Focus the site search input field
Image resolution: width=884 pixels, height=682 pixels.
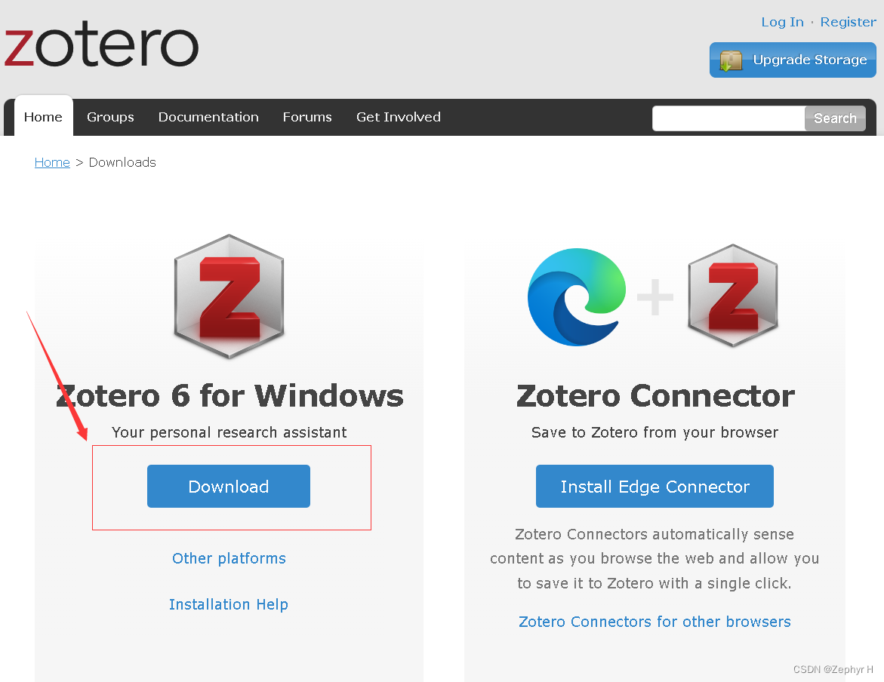click(728, 118)
